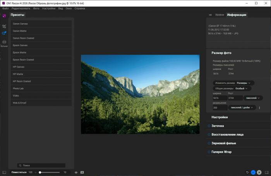Select the Zoom magnifier tool
Viewport: 271px width, 176px height.
click(4, 33)
